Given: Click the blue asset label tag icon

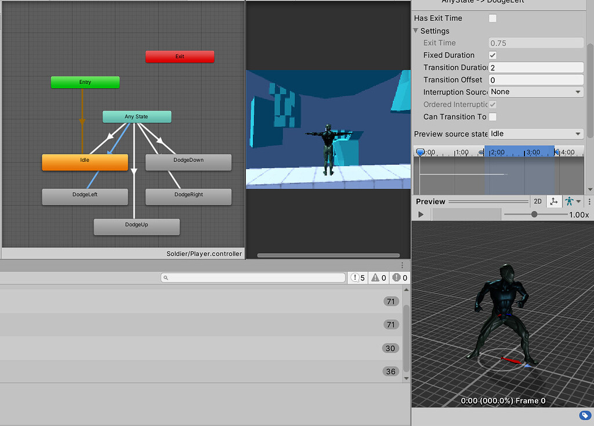Looking at the screenshot, I should click(585, 415).
